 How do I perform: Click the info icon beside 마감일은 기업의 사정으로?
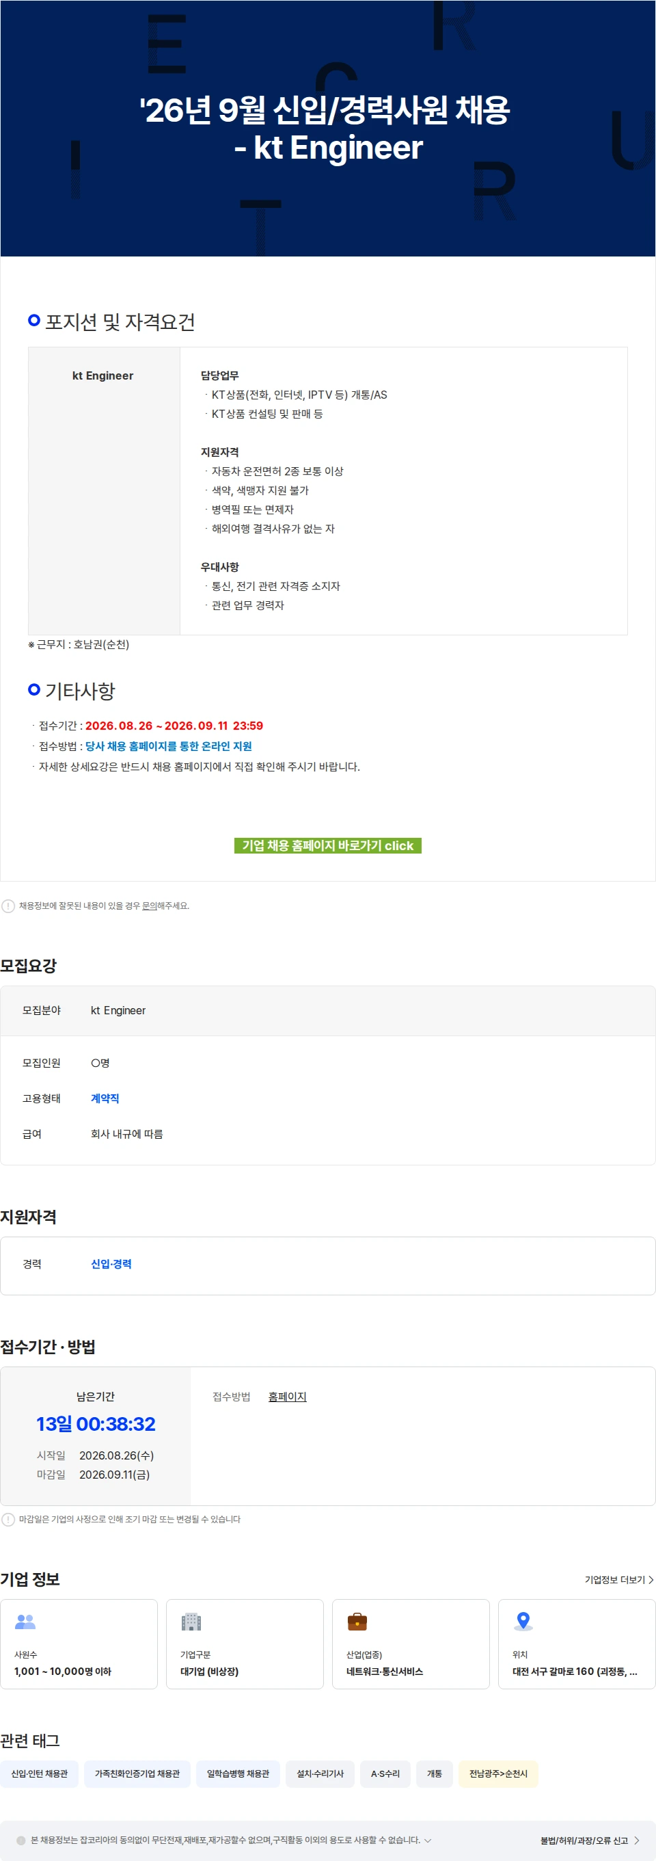pyautogui.click(x=8, y=1519)
